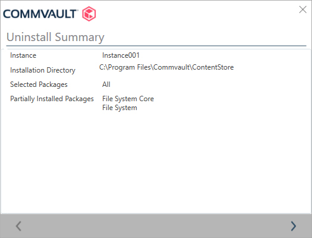The image size is (312, 238).
Task: Click the ContentStore installation path text
Action: pyautogui.click(x=166, y=67)
